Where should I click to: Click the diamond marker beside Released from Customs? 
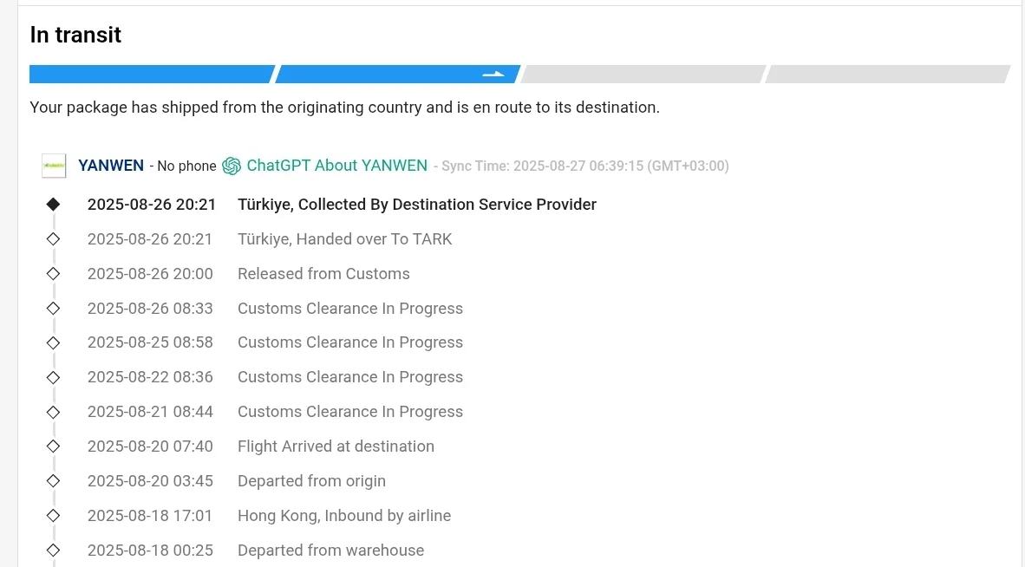53,274
